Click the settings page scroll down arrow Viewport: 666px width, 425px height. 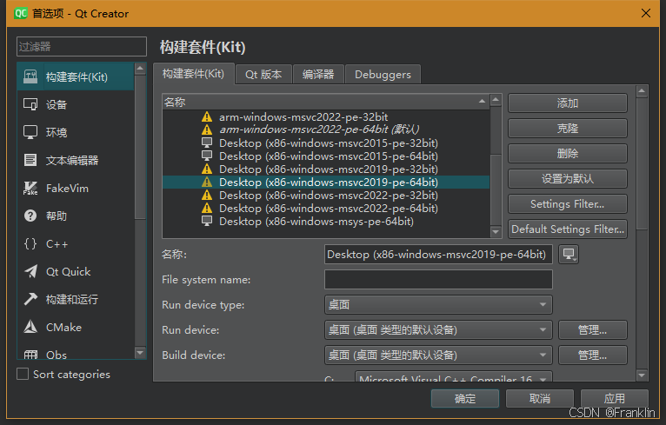[x=642, y=375]
